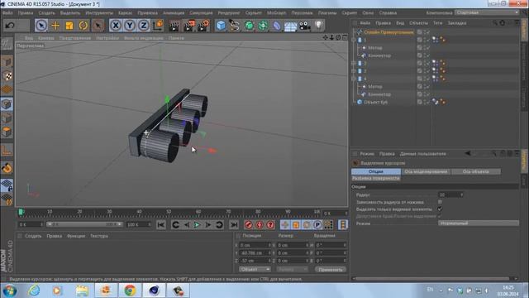
Task: Click Make Editable icon in left sidebar
Action: pyautogui.click(x=7, y=44)
